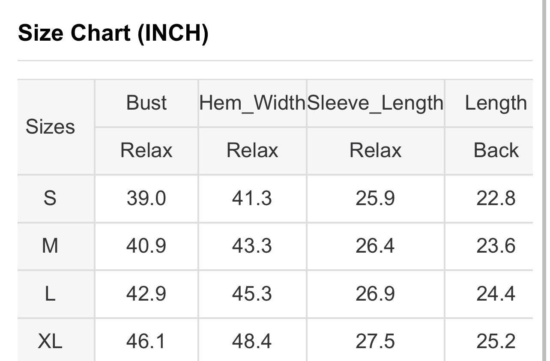This screenshot has height=361, width=550.
Task: Click sleeve length value 26.4 for M
Action: click(375, 246)
